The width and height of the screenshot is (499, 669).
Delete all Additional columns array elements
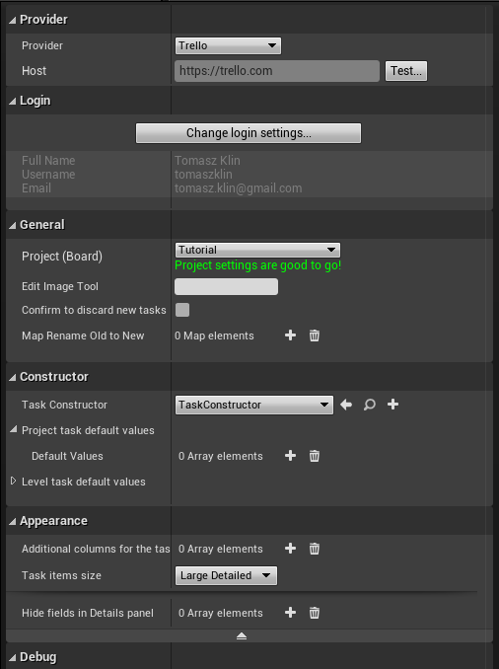(x=315, y=549)
